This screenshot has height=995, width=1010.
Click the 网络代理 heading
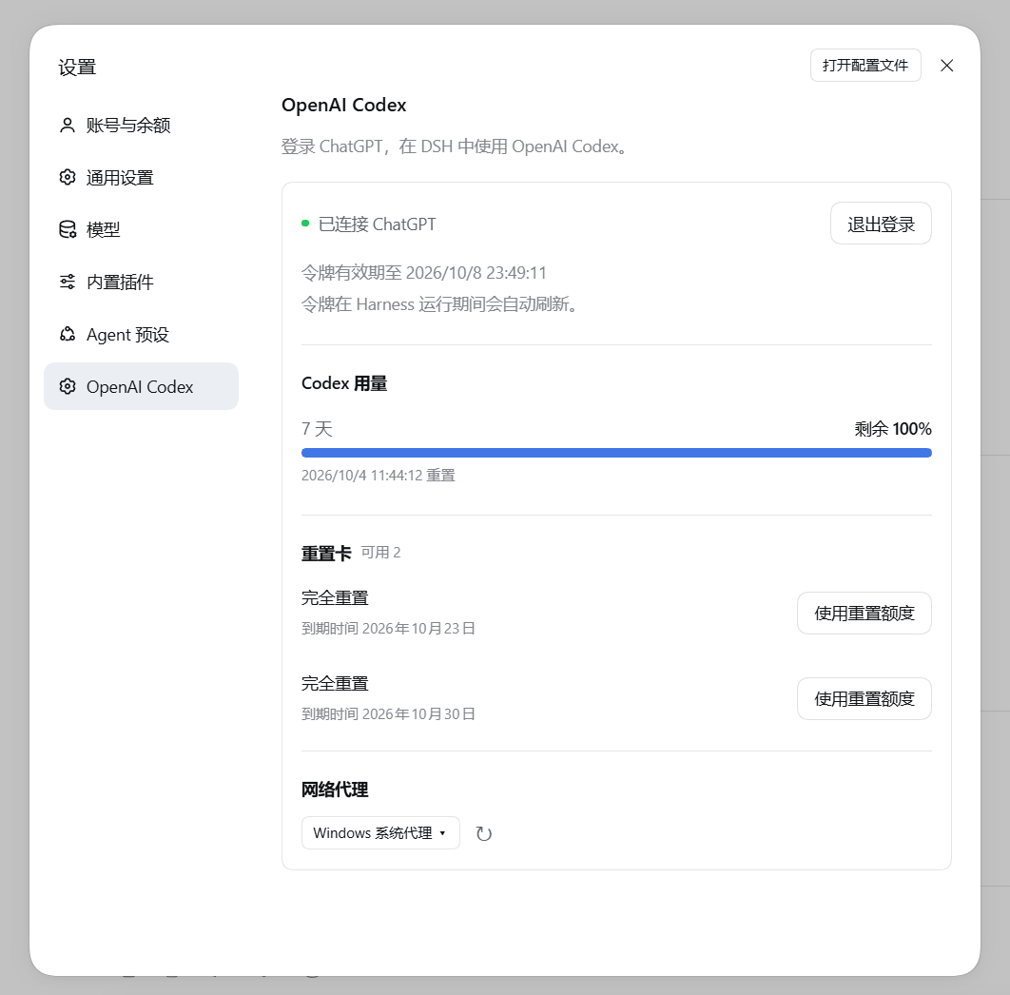click(x=335, y=790)
